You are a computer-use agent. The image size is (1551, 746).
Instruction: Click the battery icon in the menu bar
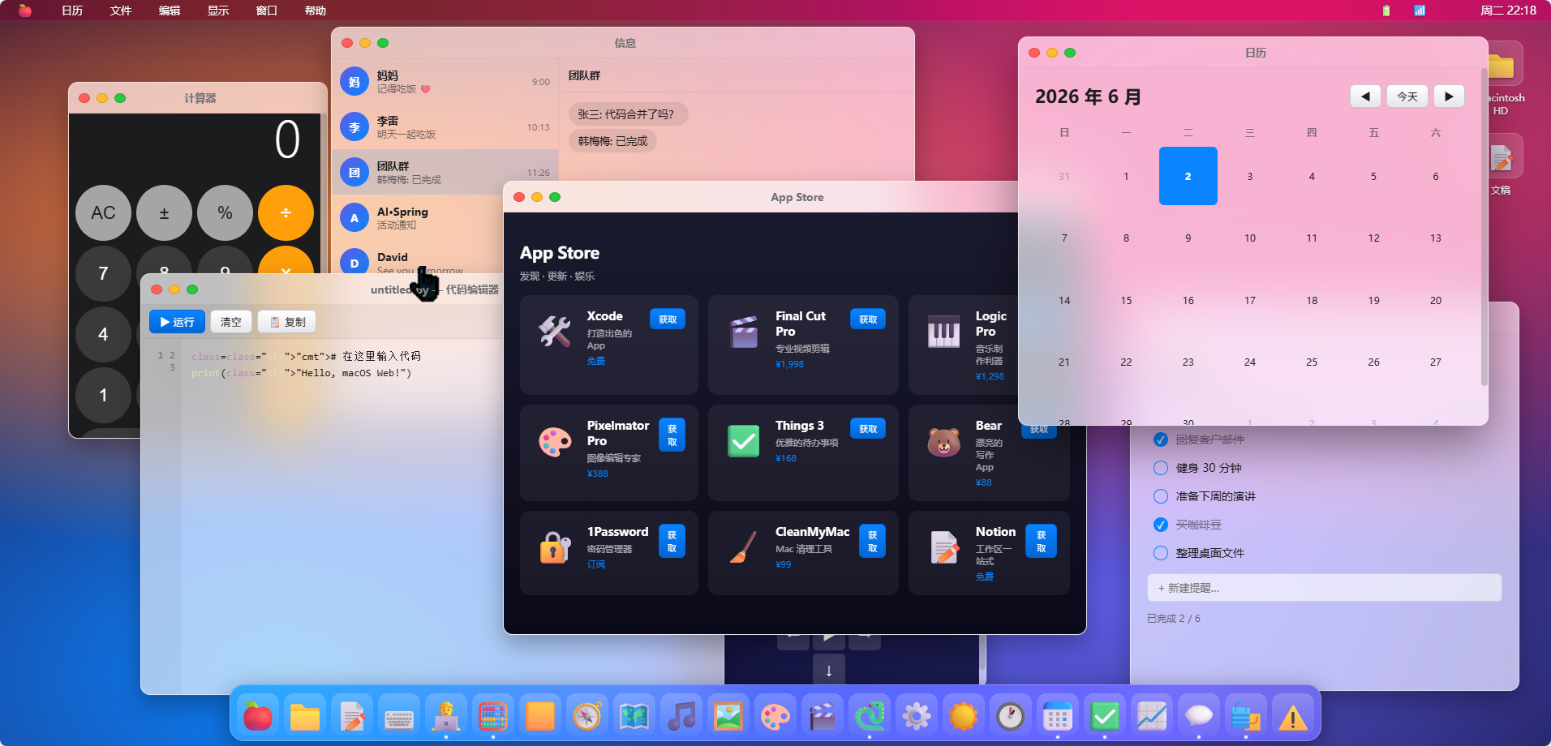tap(1386, 11)
